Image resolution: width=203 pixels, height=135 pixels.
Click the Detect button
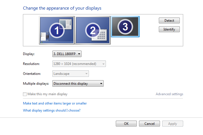pyautogui.click(x=169, y=21)
